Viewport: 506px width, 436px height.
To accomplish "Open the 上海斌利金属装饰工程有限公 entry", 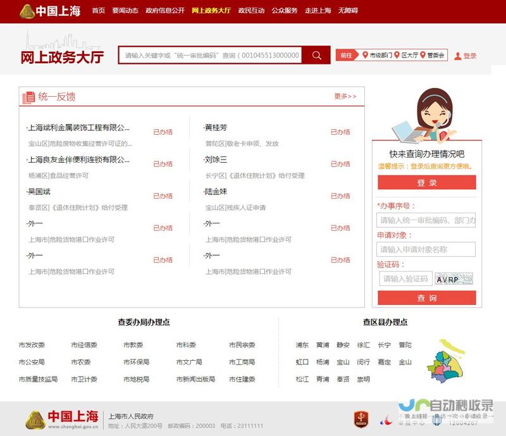I will (78, 128).
